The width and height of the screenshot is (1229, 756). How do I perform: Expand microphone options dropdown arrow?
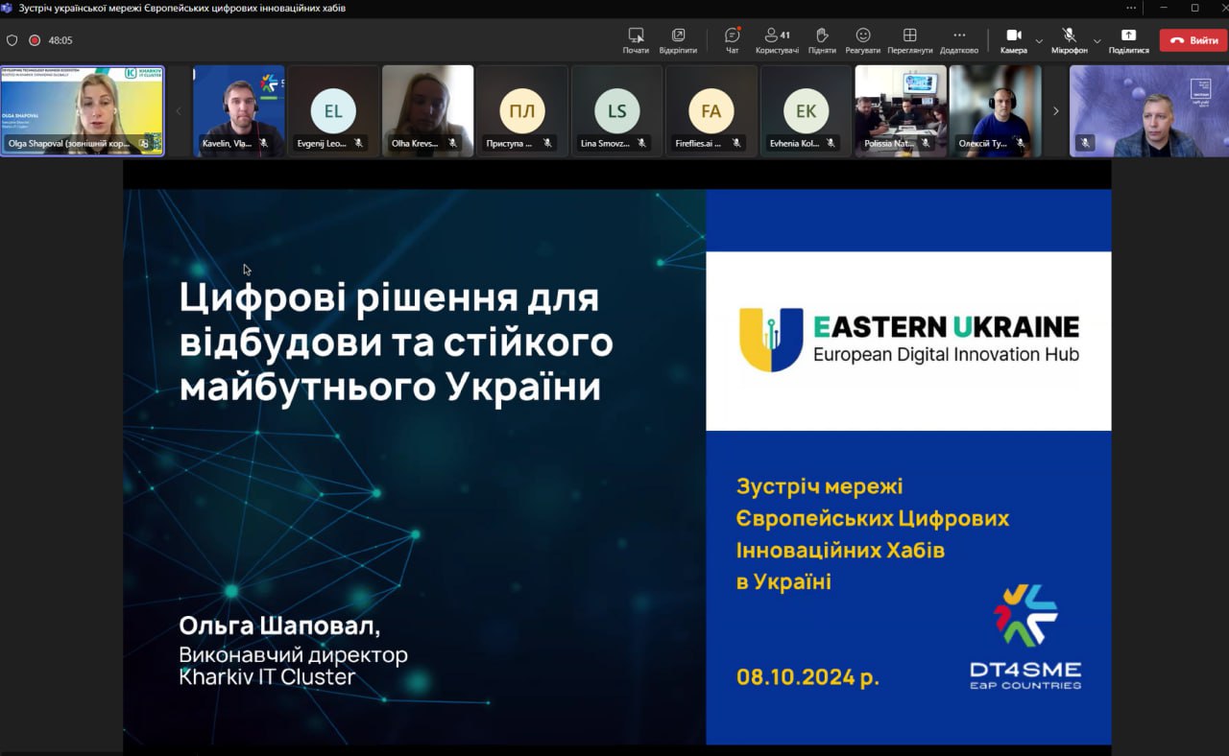[x=1096, y=41]
